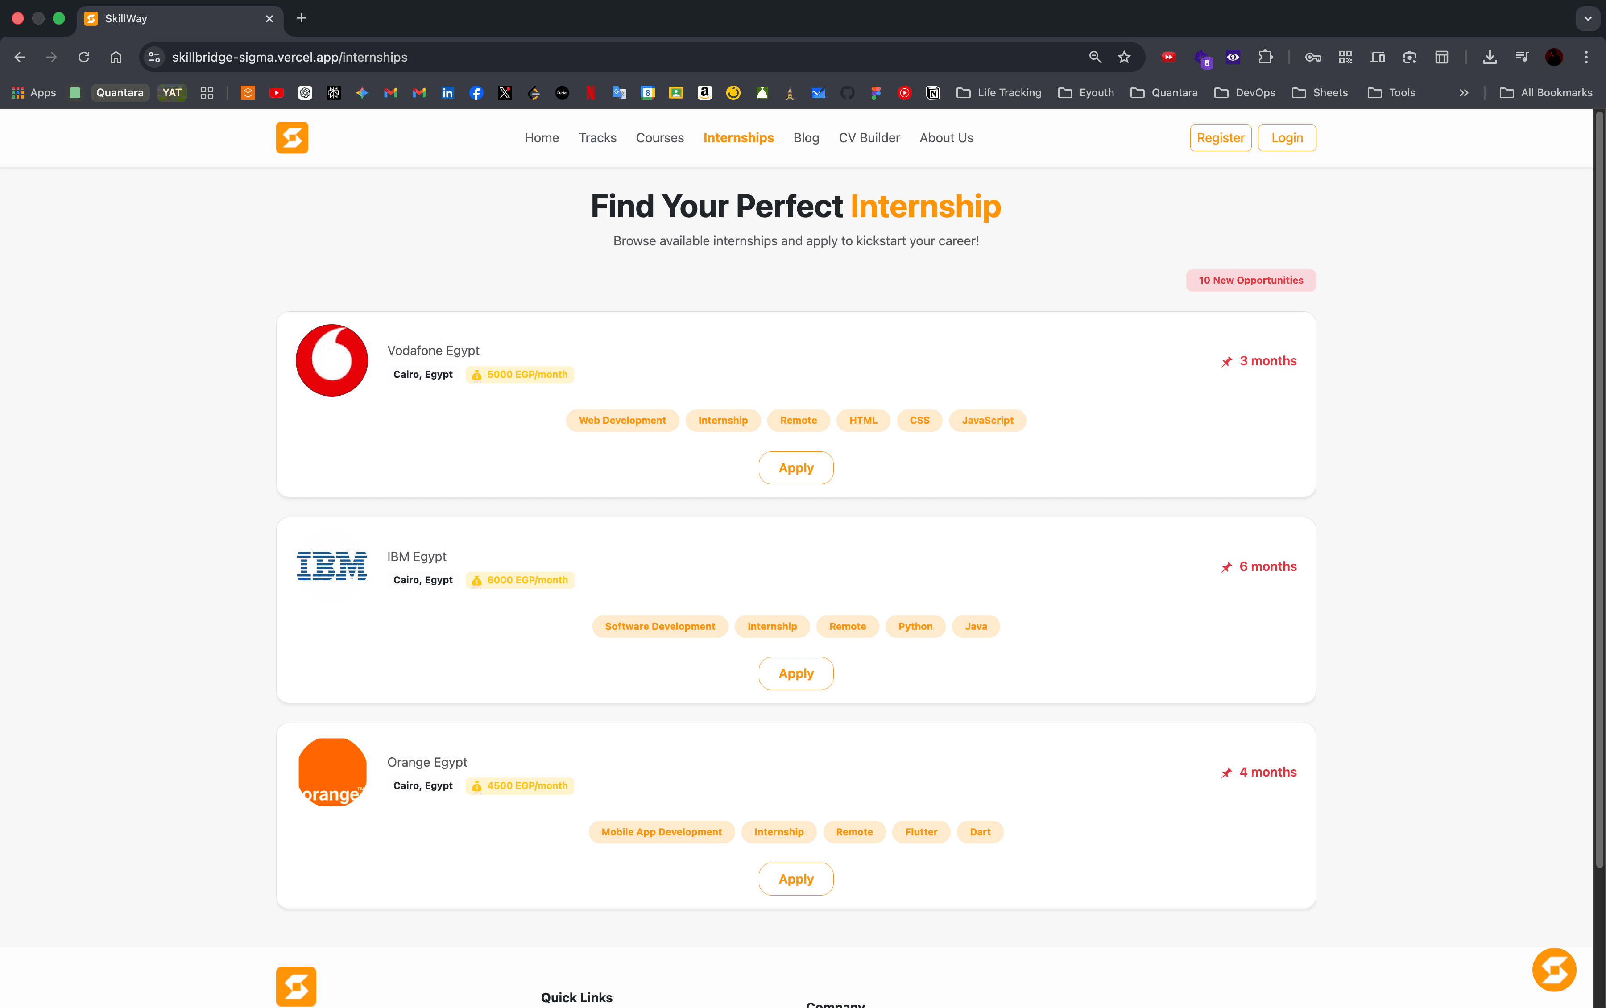The image size is (1606, 1008).
Task: Open the Notion bookmark
Action: (932, 93)
